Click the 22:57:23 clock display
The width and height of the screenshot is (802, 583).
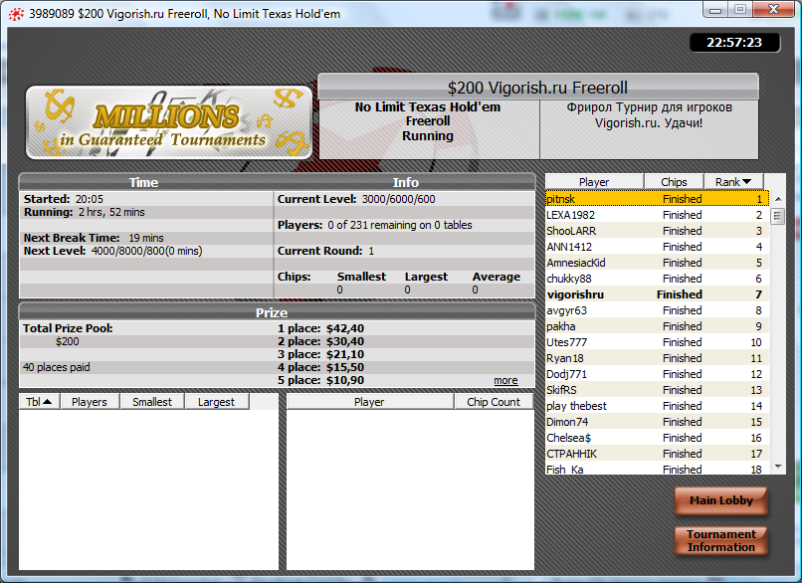point(734,43)
